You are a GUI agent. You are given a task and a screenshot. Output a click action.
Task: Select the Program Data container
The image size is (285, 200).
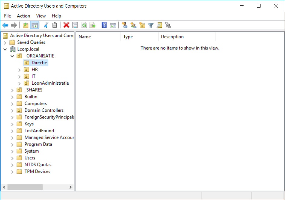[x=38, y=144]
